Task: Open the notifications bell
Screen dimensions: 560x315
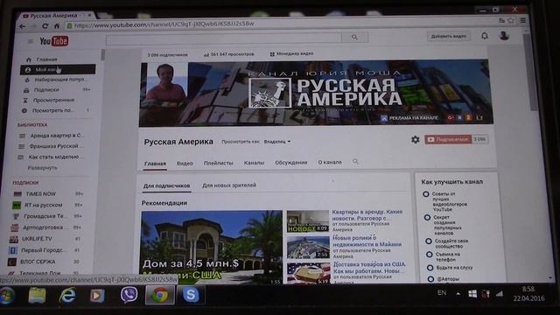Action: coord(484,36)
